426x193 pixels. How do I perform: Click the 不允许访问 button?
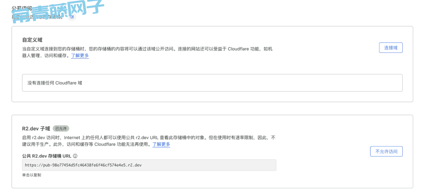[386, 152]
